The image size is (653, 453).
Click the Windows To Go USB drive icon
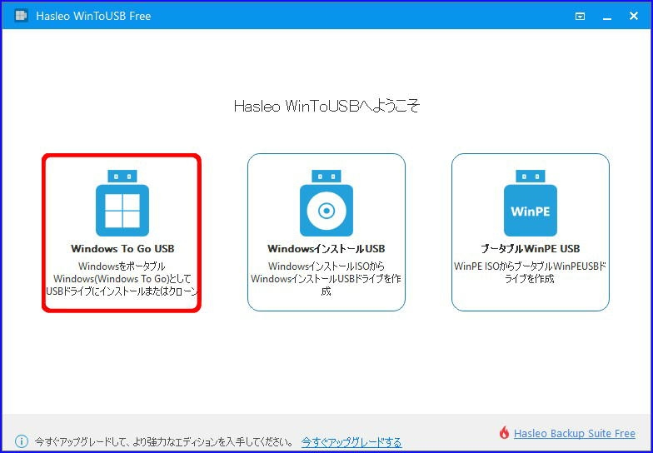[x=122, y=203]
